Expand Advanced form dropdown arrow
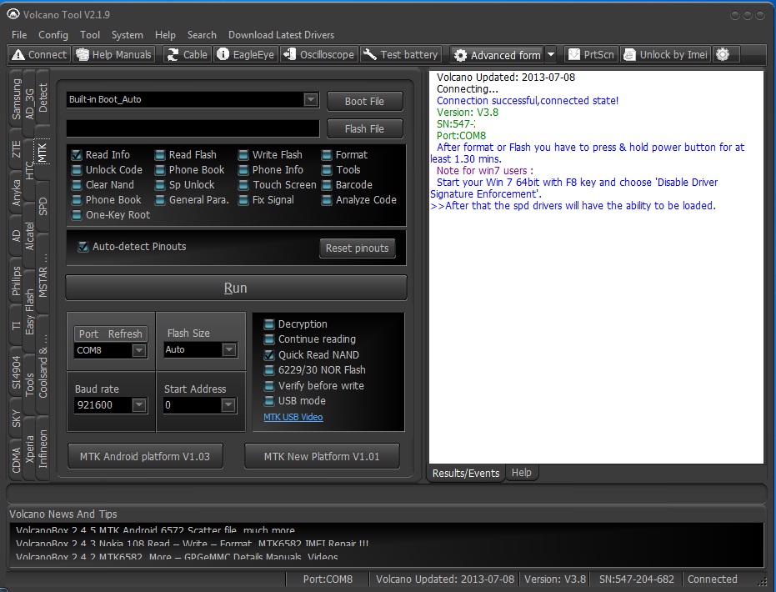 (x=551, y=55)
